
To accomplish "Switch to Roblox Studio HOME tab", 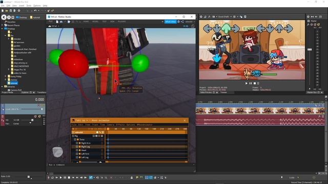I will (x=86, y=21).
